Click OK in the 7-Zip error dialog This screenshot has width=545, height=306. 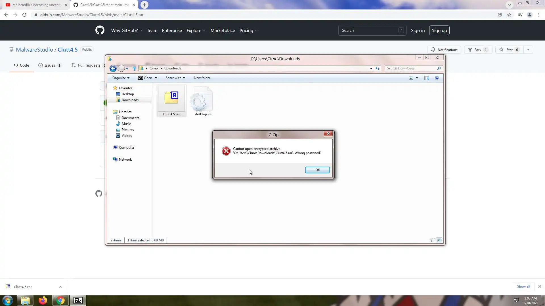coord(317,170)
